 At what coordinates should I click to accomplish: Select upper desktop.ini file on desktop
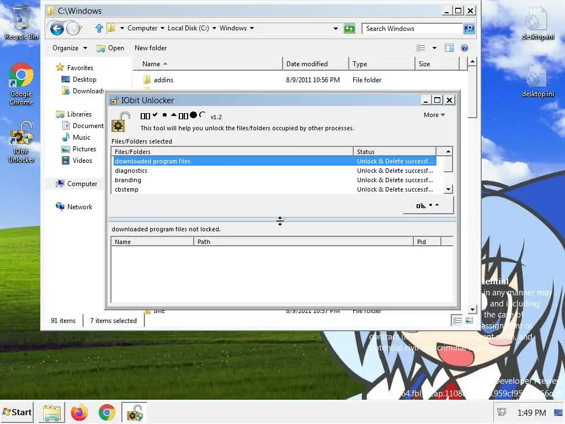click(537, 23)
